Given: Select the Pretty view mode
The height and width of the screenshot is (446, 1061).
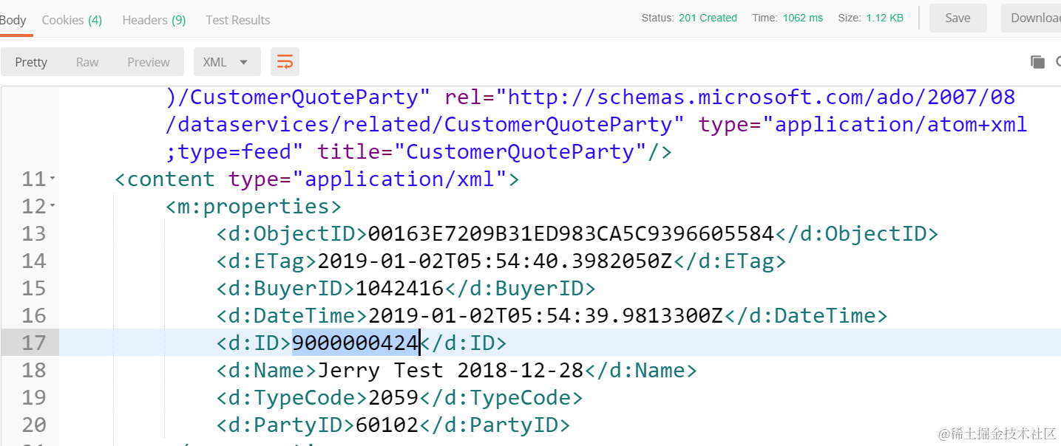Looking at the screenshot, I should 31,62.
